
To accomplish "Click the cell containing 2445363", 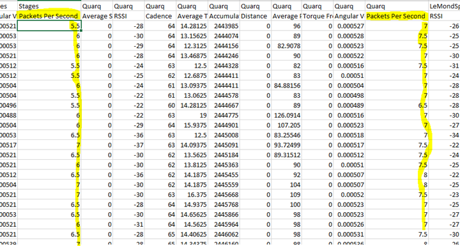I will (224, 165).
